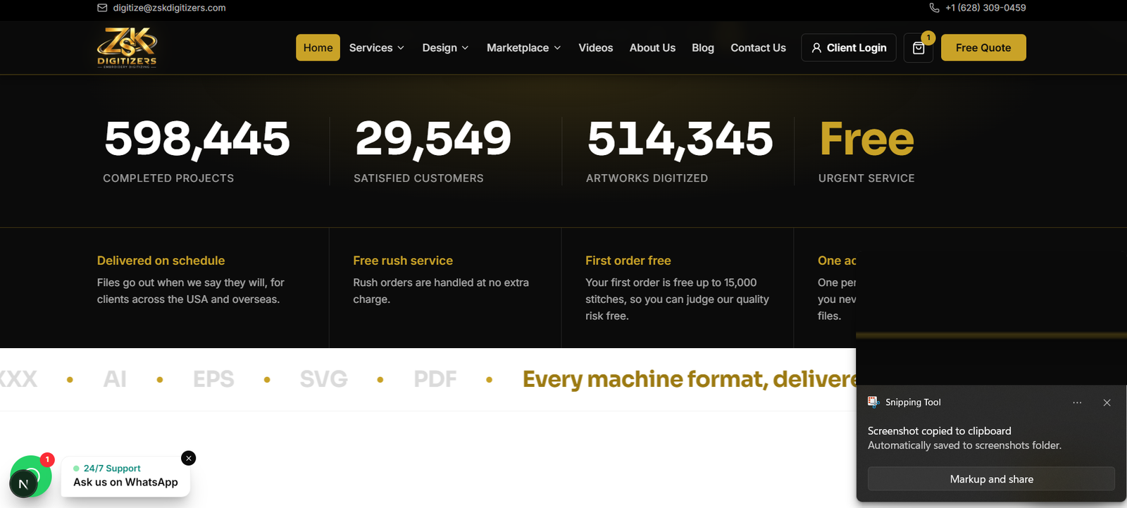Screen dimensions: 1127x508
Task: Expand the Services dropdown menu
Action: (x=377, y=48)
